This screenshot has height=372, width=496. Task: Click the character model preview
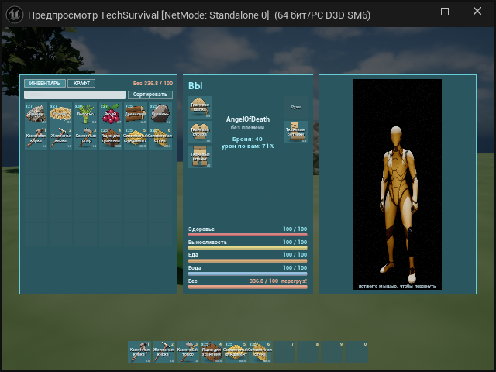click(x=398, y=184)
